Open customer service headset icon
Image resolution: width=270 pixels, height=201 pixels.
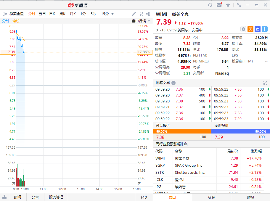tap(210, 5)
